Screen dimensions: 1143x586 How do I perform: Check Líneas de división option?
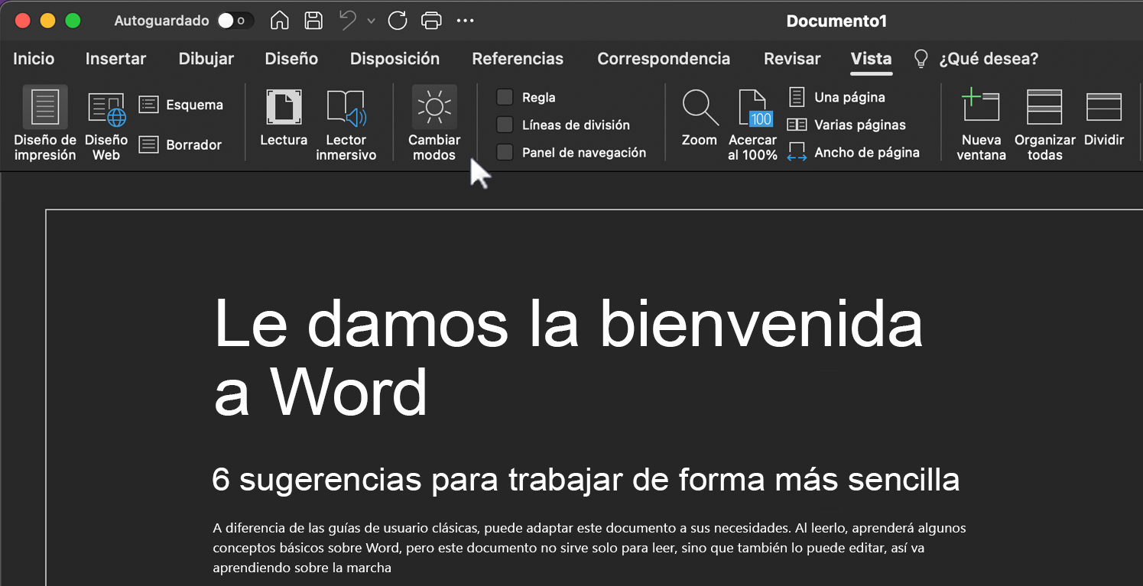coord(505,125)
